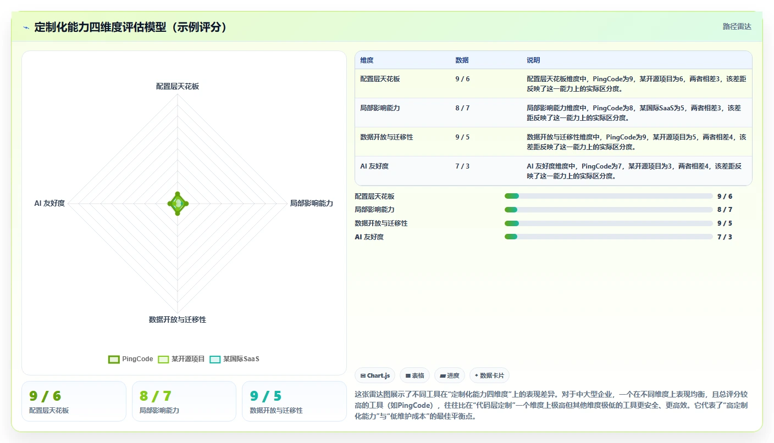Click the 维度 column header
Screen dimensions: 774x443
367,60
